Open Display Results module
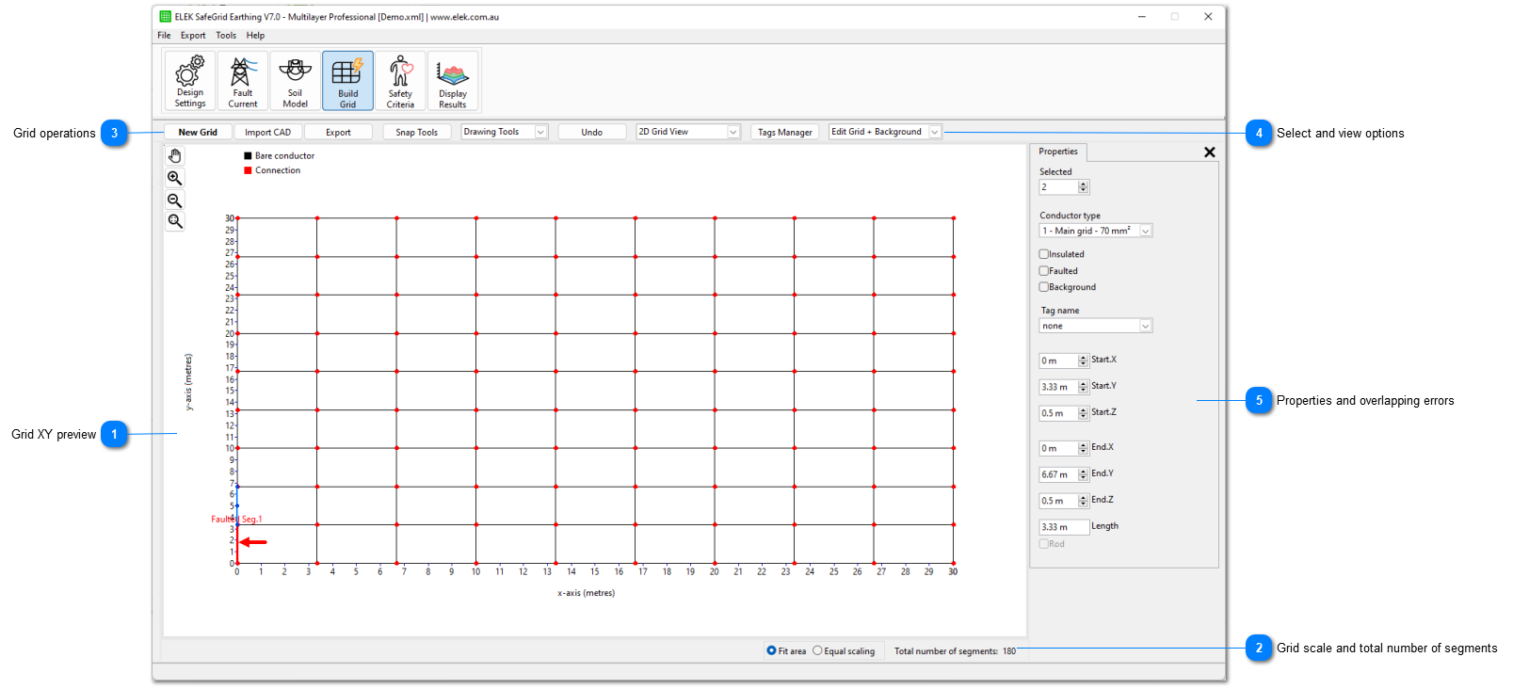Image resolution: width=1513 pixels, height=689 pixels. (x=453, y=81)
